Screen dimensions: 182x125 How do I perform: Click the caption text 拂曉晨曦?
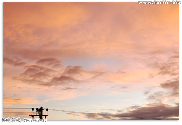pos(11,120)
